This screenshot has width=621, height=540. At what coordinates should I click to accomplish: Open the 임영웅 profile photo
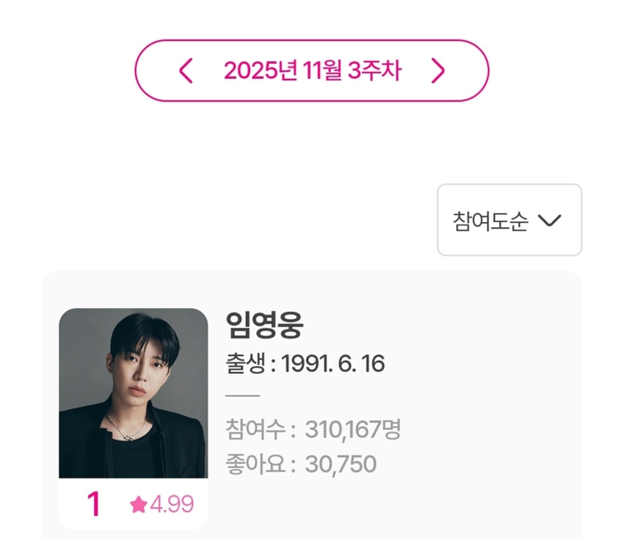pyautogui.click(x=133, y=393)
